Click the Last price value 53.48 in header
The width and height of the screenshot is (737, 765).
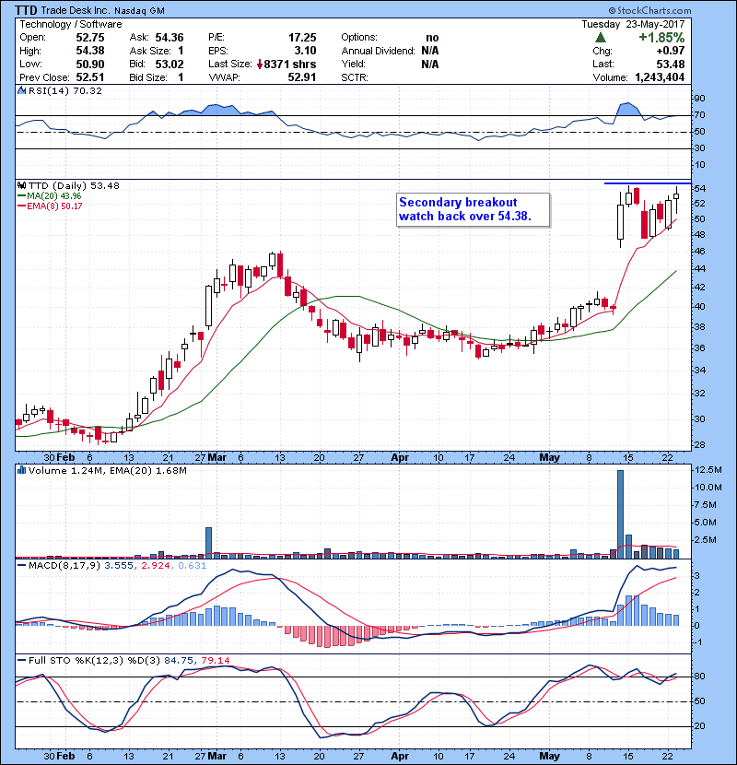click(x=670, y=64)
